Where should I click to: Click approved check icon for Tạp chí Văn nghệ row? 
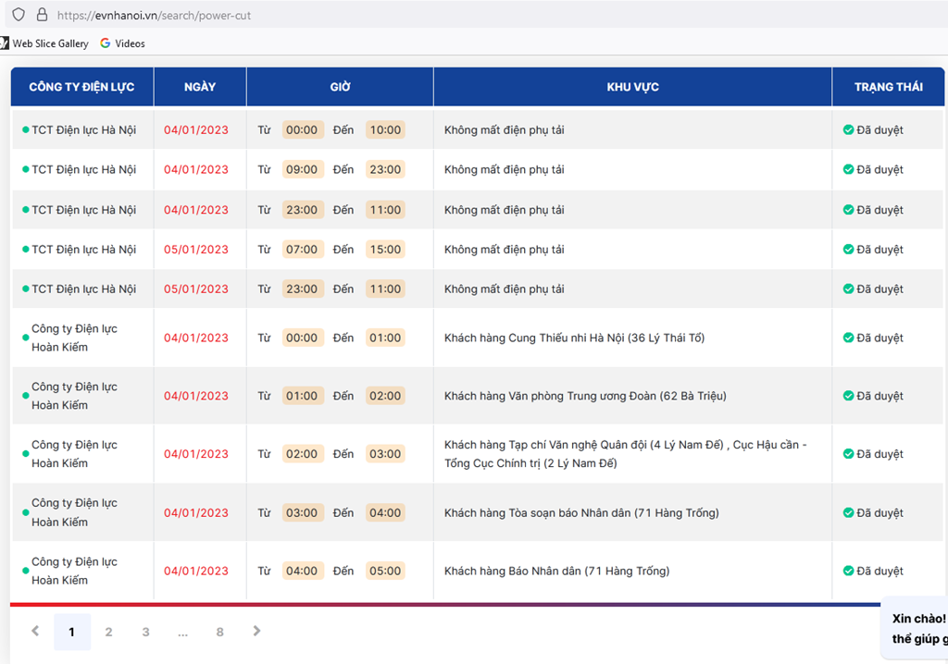(x=848, y=454)
